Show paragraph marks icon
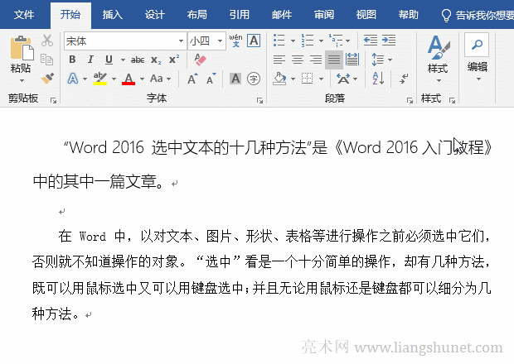This screenshot has width=514, height=364. tap(404, 79)
